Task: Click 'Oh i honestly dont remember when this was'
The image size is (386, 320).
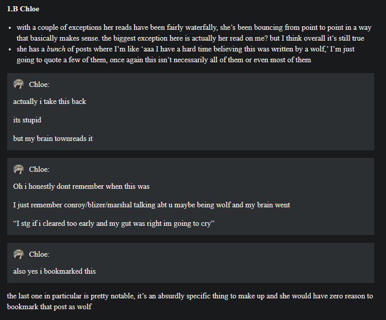Action: pyautogui.click(x=81, y=186)
